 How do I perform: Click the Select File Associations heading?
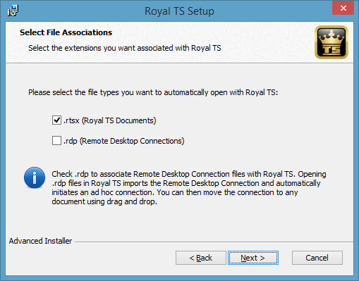pos(66,32)
